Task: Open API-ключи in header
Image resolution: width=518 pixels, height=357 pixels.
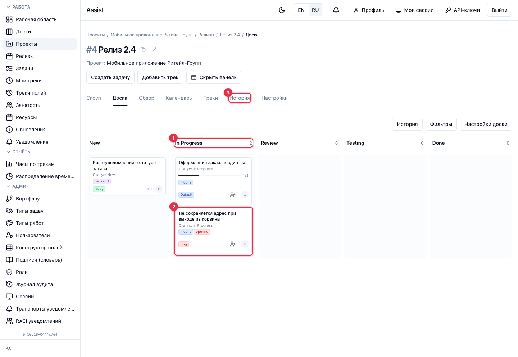Action: point(462,10)
